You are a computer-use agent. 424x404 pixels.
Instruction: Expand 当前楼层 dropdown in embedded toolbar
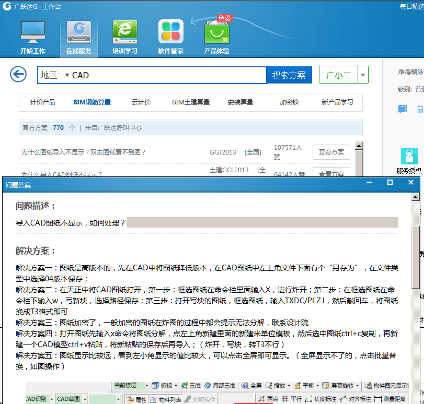point(146,385)
